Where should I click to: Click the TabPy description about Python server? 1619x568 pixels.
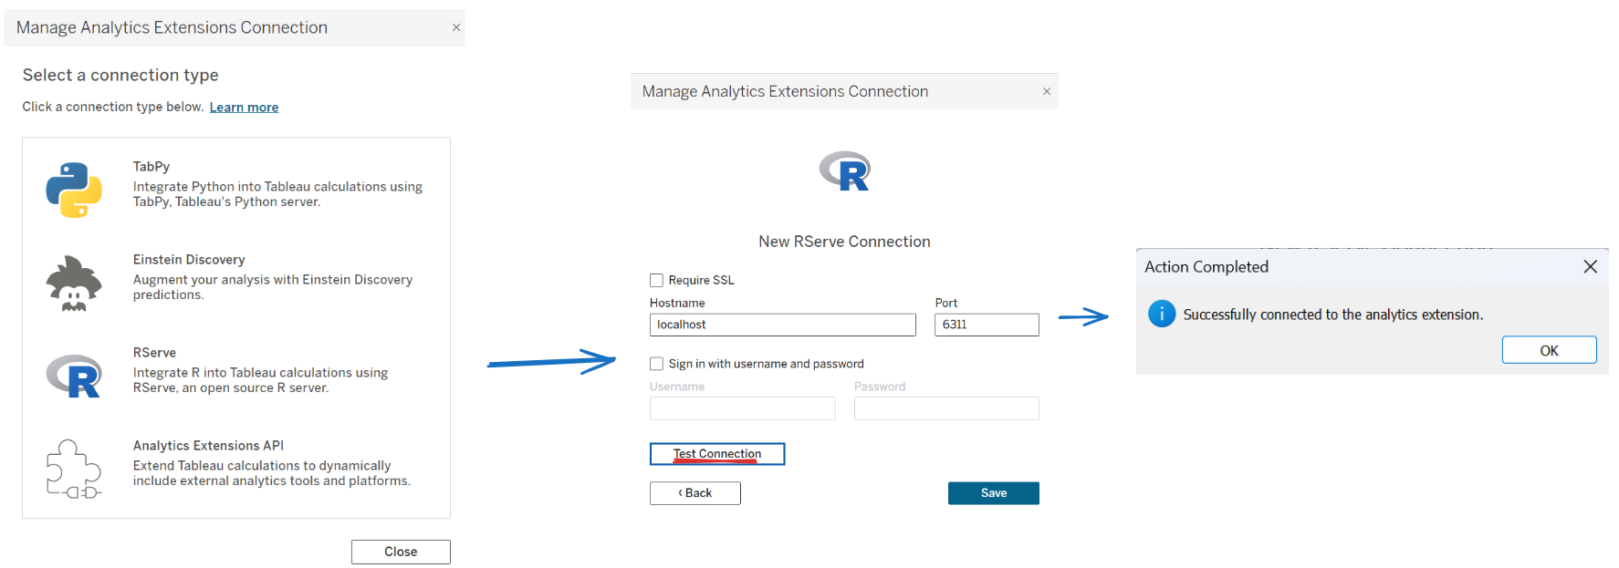coord(277,194)
